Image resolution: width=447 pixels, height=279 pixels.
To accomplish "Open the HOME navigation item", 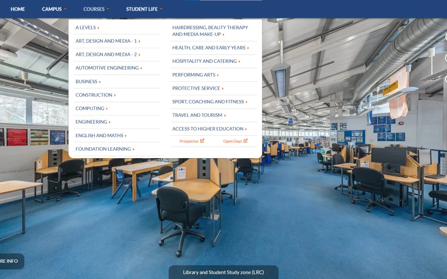I will click(x=18, y=9).
